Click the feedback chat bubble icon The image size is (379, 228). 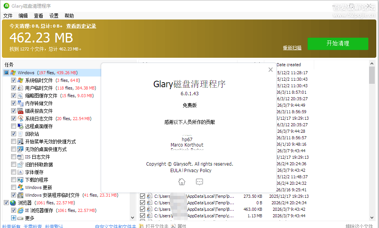pos(199,182)
